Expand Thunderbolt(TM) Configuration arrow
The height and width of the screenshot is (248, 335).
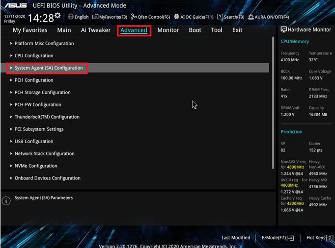point(11,117)
